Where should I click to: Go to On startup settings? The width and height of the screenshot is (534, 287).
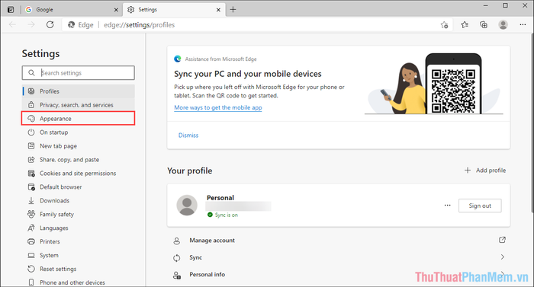[79, 132]
